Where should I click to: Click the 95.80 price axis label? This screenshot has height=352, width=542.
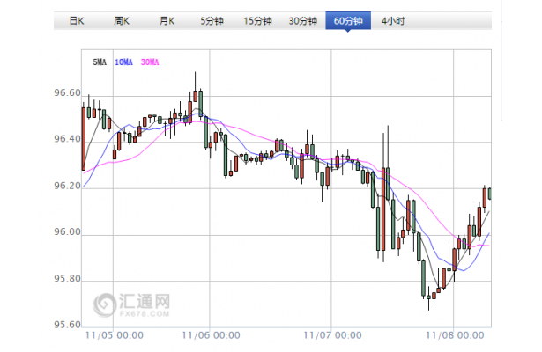pyautogui.click(x=67, y=278)
